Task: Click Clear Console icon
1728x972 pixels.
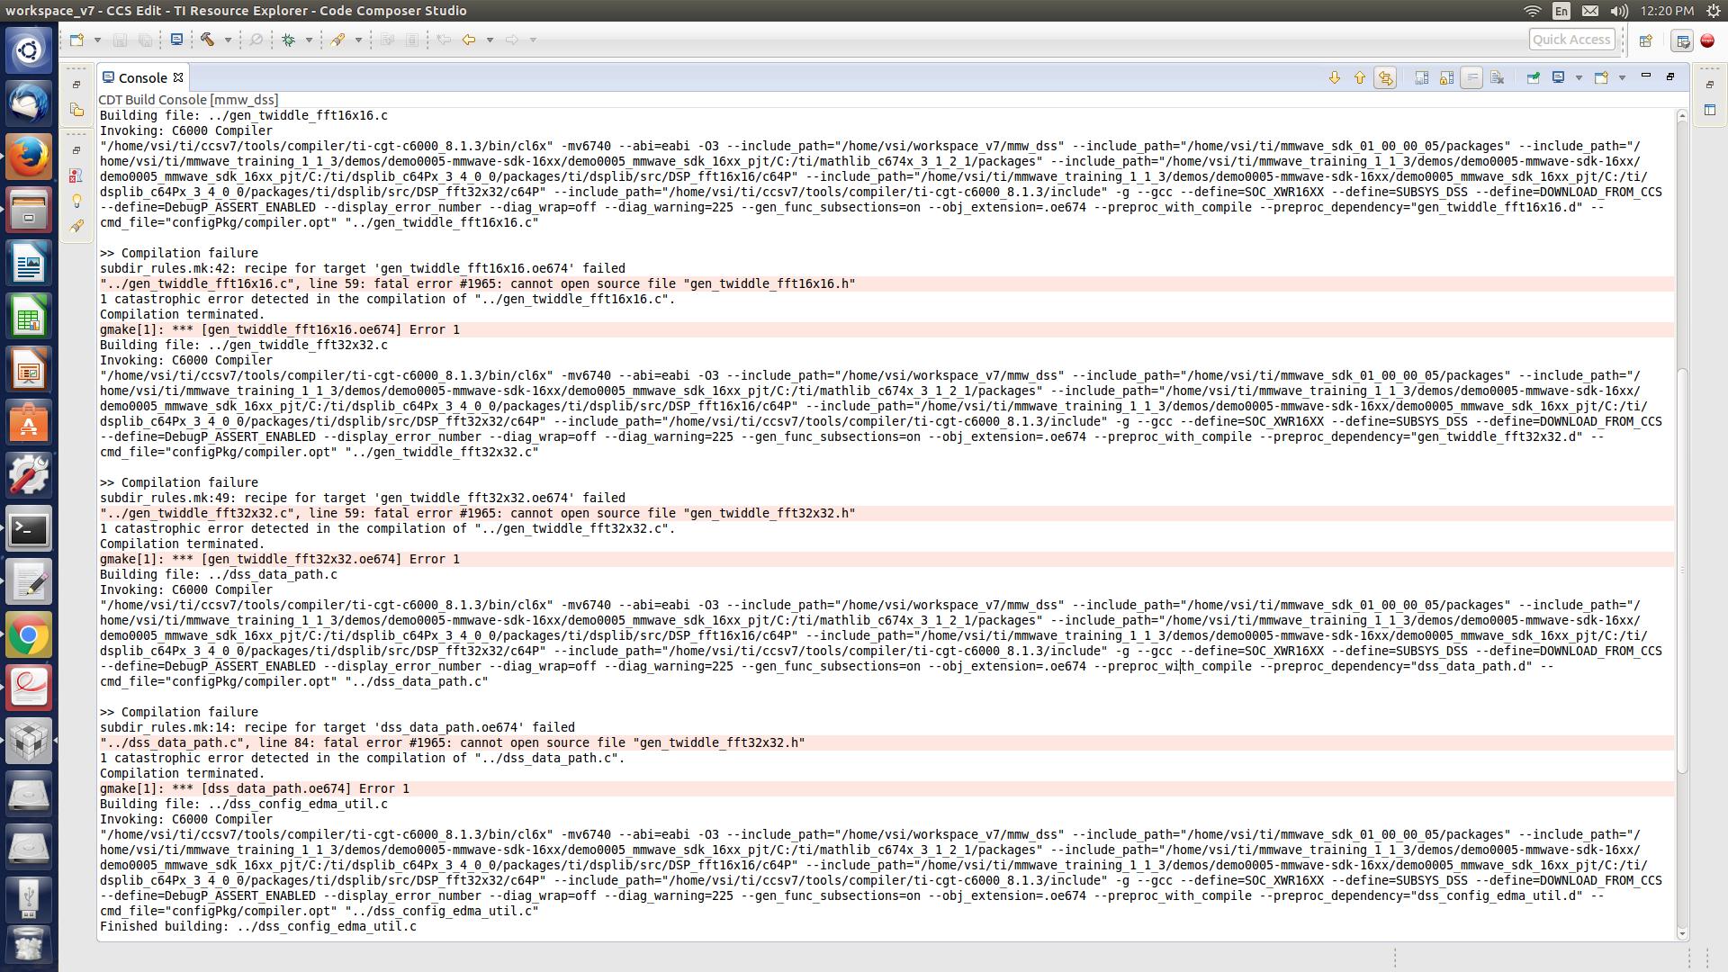Action: point(1498,77)
